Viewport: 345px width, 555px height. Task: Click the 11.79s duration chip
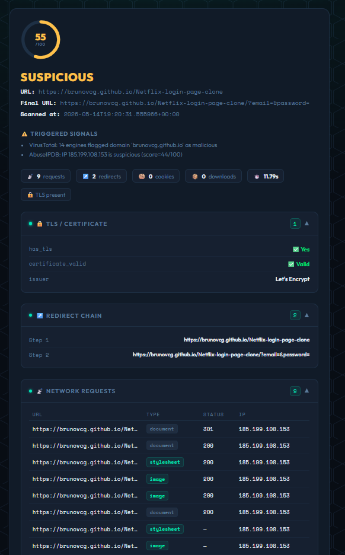click(x=266, y=176)
